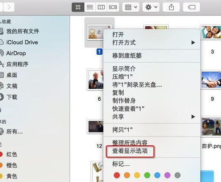Expand the 打开方式 submenu
221x182 pixels.
[152, 42]
